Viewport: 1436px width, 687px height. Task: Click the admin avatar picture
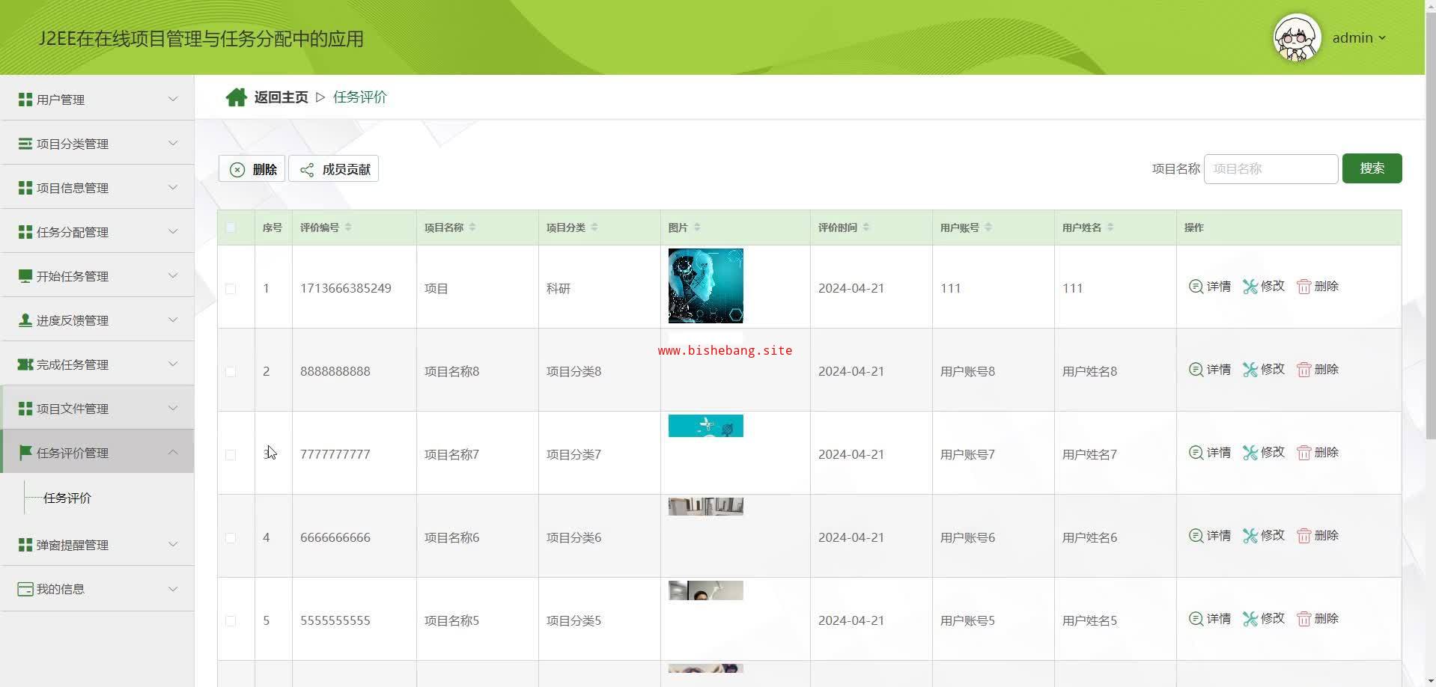(1297, 37)
